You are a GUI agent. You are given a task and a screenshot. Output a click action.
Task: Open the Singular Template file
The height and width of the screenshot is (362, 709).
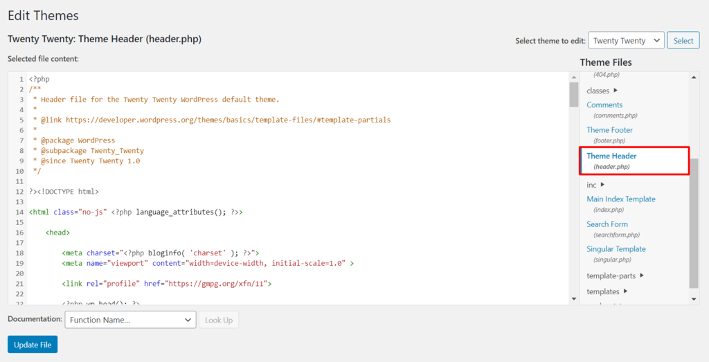[616, 249]
